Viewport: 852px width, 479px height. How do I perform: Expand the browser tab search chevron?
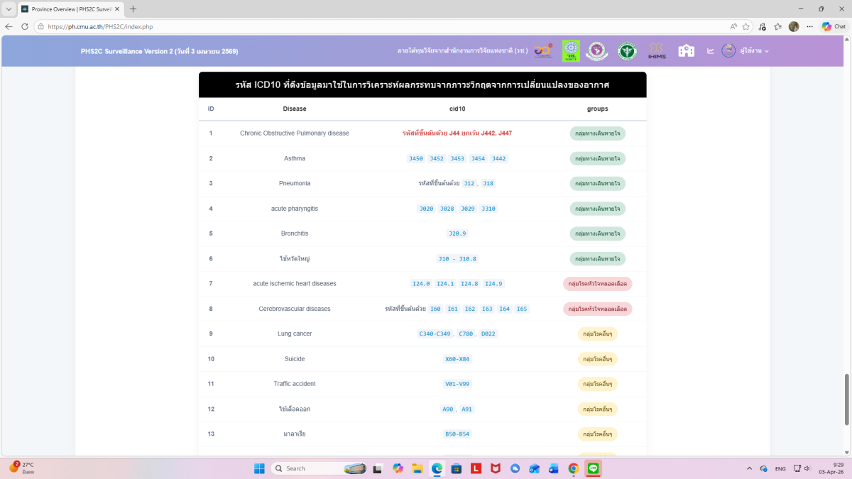point(9,9)
